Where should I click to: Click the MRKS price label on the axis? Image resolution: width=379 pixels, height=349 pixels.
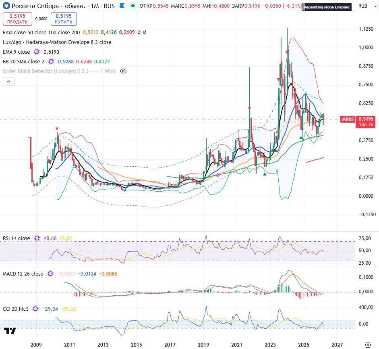pos(348,119)
